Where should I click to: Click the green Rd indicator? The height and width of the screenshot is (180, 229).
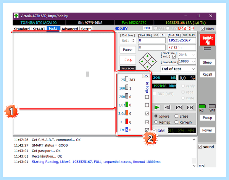click(x=202, y=106)
